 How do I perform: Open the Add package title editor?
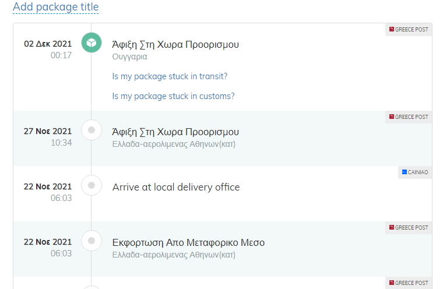click(x=55, y=7)
